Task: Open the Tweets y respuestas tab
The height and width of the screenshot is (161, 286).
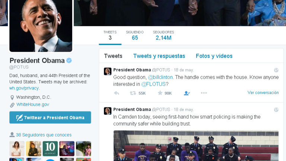Action: 159,56
